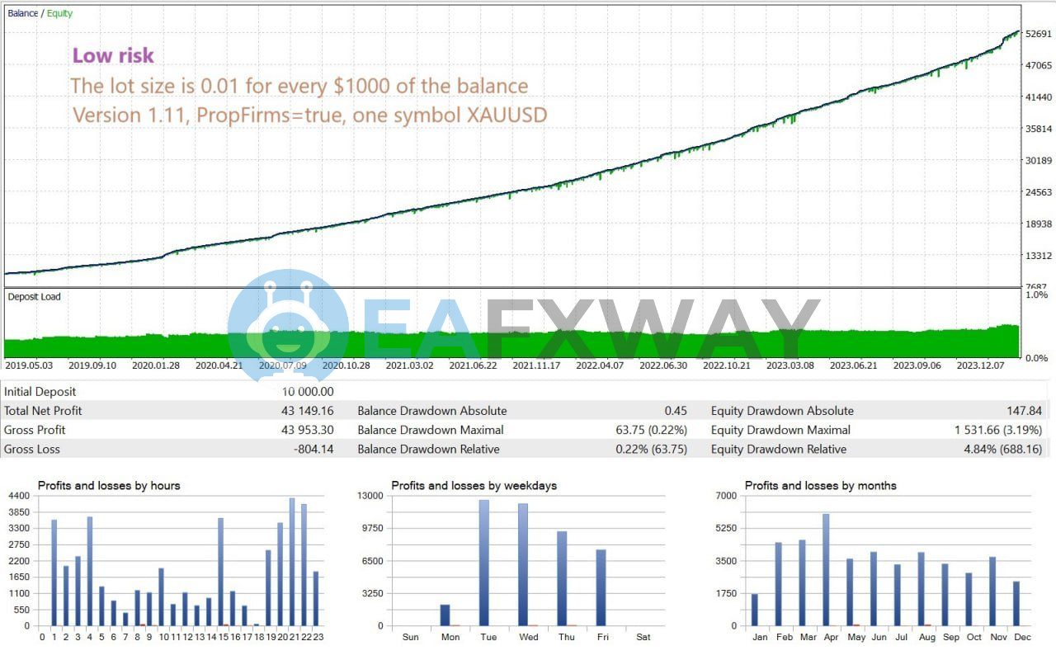Select the 43 953.30 gross profit value
Viewport: 1056px width, 660px height.
(x=307, y=430)
